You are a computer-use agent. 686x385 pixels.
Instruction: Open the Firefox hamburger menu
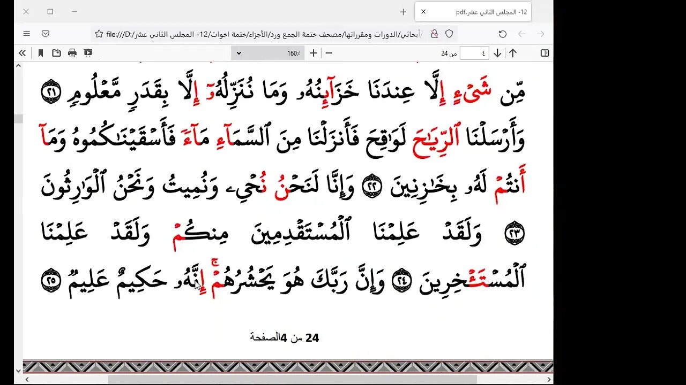pyautogui.click(x=26, y=34)
